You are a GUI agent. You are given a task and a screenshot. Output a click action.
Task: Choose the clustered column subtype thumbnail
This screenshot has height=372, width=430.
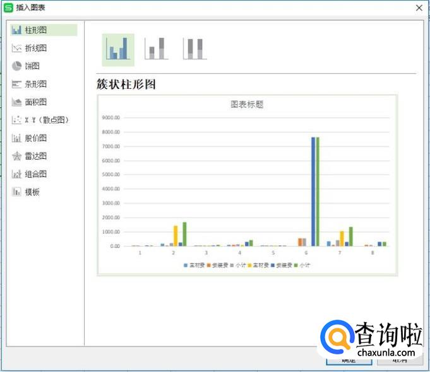tap(118, 50)
